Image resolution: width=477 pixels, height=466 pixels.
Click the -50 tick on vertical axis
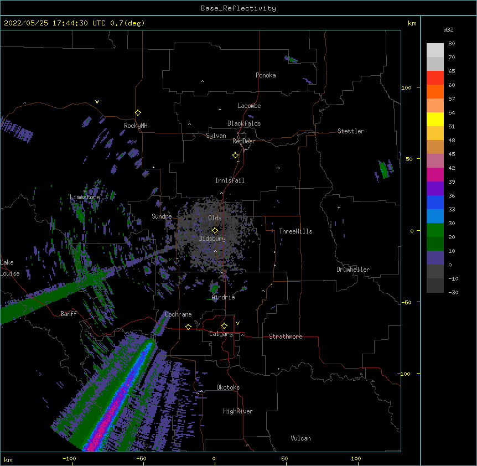[406, 302]
